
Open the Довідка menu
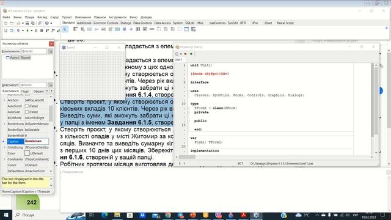pos(146,17)
